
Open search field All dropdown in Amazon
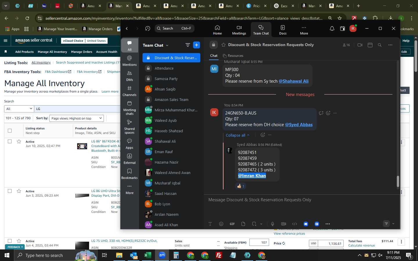click(19, 109)
